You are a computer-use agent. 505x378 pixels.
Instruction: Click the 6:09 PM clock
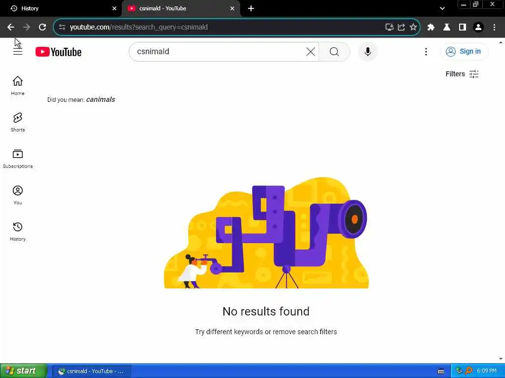487,371
